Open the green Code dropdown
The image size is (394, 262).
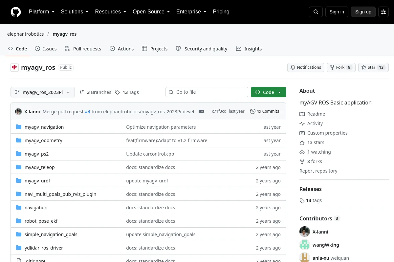pos(269,92)
